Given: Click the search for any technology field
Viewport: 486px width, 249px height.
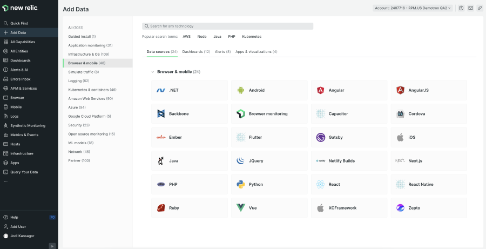Looking at the screenshot, I should click(227, 26).
